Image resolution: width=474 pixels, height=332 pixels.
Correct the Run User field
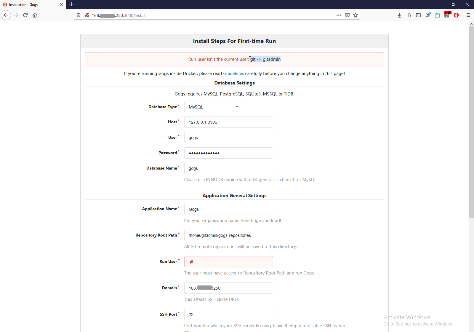(229, 262)
